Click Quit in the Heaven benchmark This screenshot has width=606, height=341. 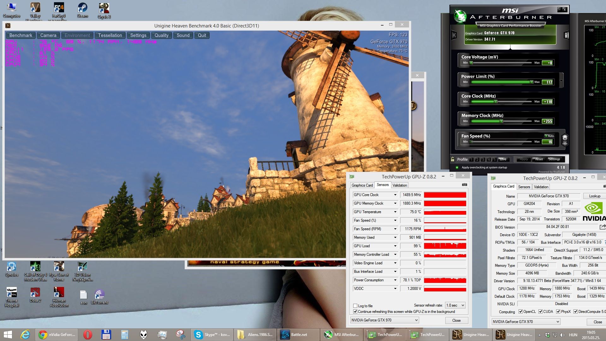coord(202,35)
